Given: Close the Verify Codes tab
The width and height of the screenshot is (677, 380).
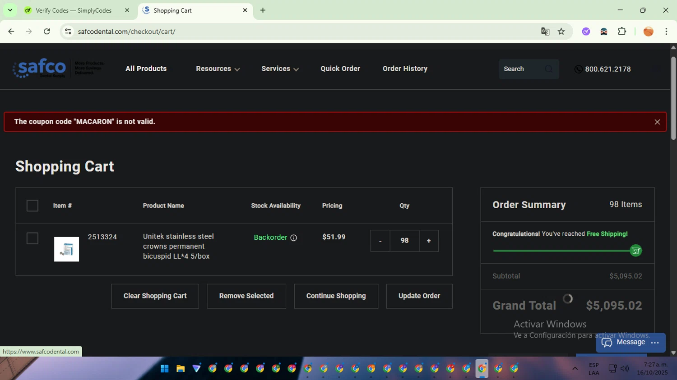Looking at the screenshot, I should tap(127, 10).
